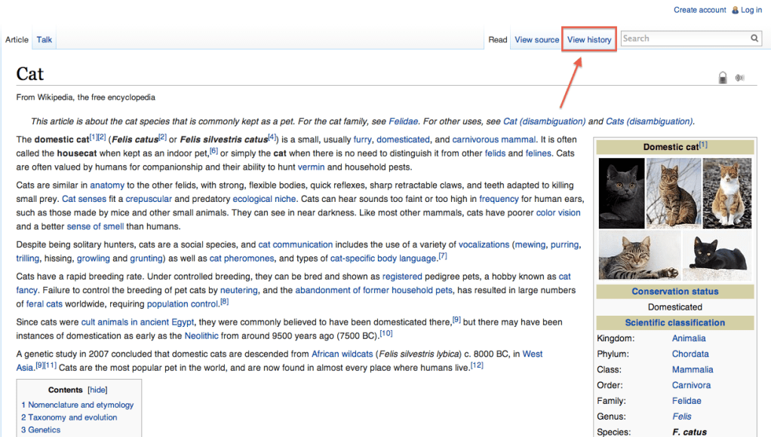Open the lying tabby cat thumbnail

[640, 255]
